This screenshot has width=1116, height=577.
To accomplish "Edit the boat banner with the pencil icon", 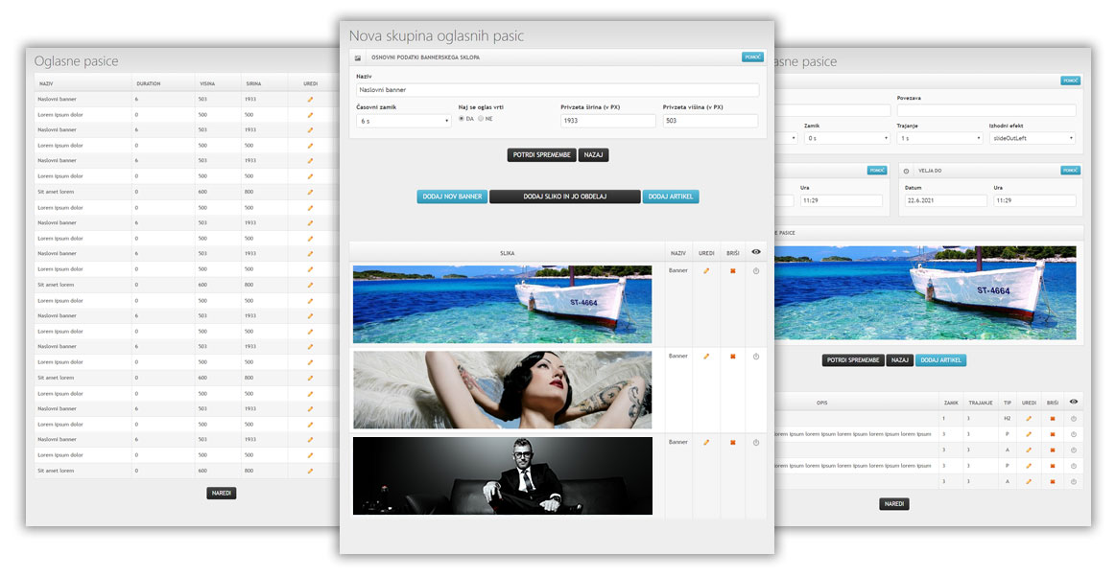I will [706, 271].
